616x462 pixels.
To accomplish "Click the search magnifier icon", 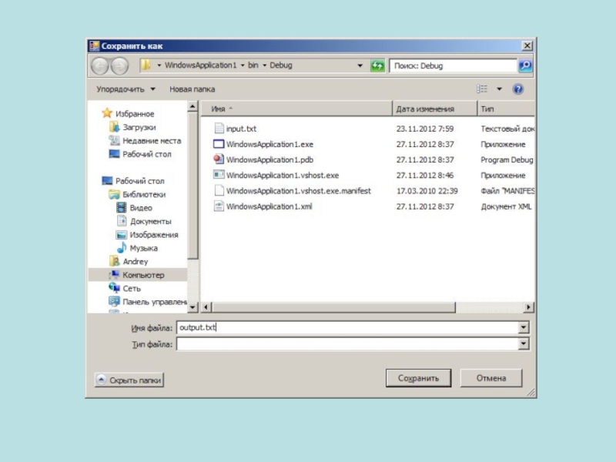I will coord(525,66).
